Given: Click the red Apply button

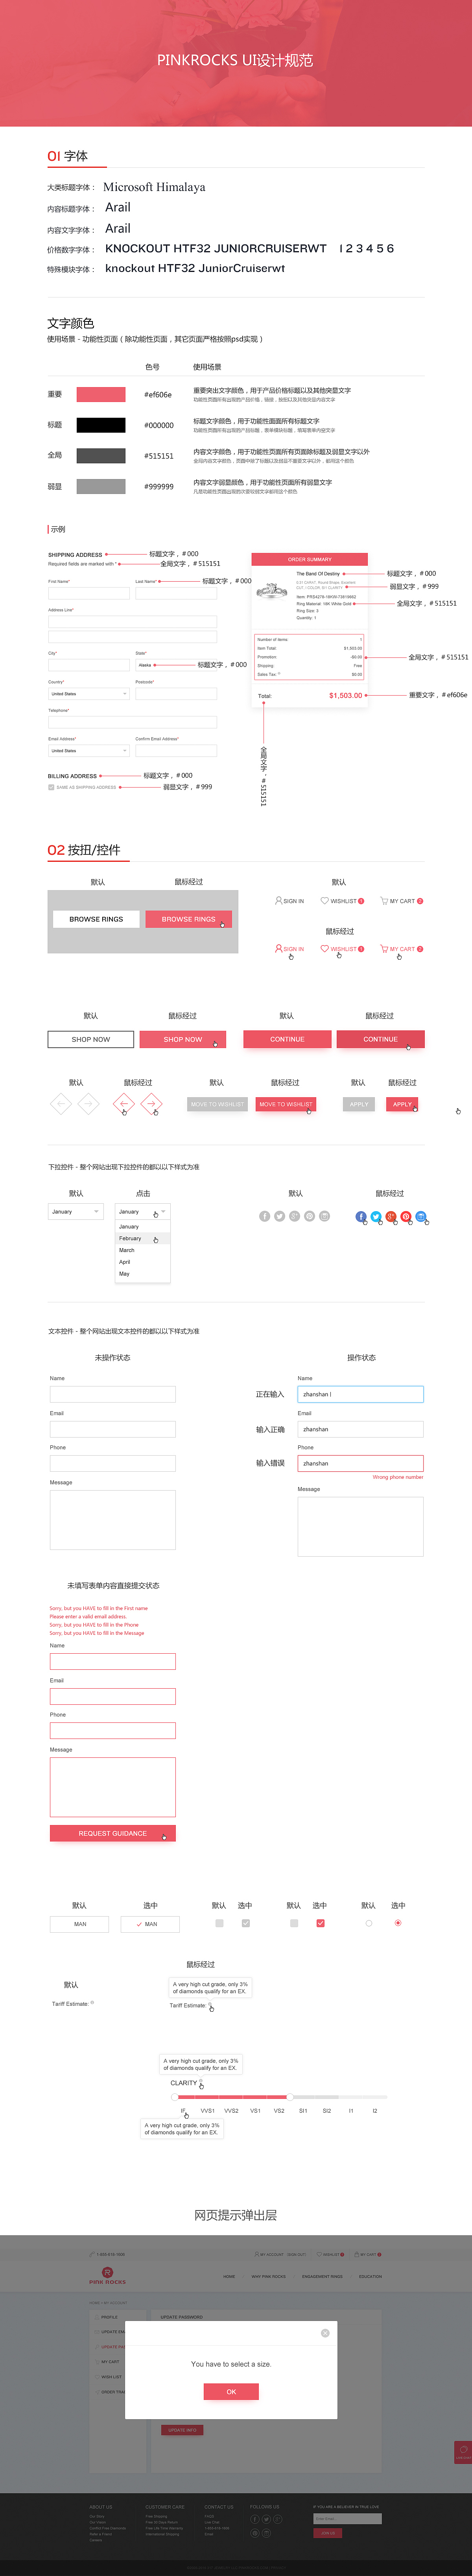Looking at the screenshot, I should click(x=402, y=1104).
